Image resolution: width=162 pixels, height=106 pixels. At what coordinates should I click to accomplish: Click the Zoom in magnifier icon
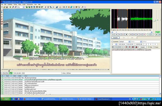pyautogui.click(x=13, y=7)
